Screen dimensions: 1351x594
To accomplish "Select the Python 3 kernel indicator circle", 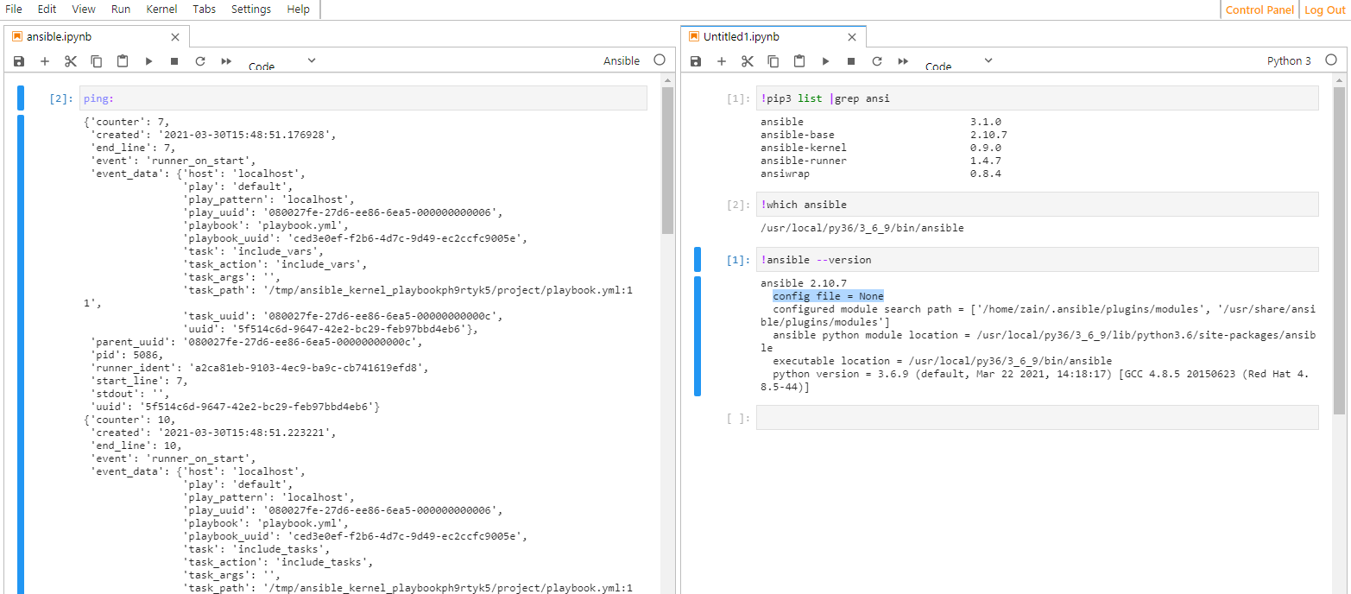I will click(x=1329, y=60).
